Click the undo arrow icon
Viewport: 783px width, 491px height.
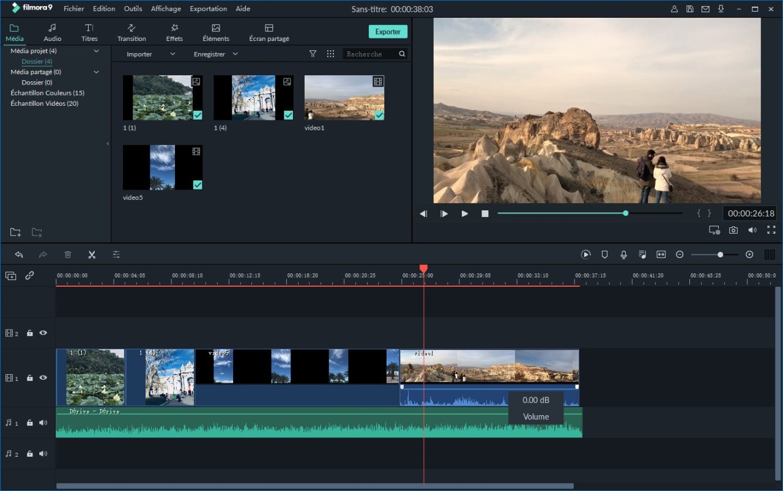pyautogui.click(x=19, y=254)
